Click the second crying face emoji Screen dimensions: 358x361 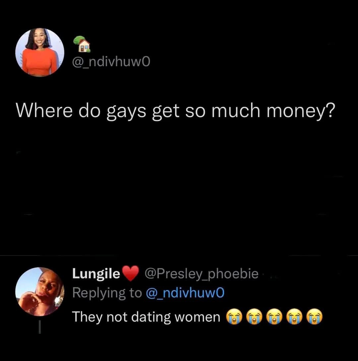point(254,317)
